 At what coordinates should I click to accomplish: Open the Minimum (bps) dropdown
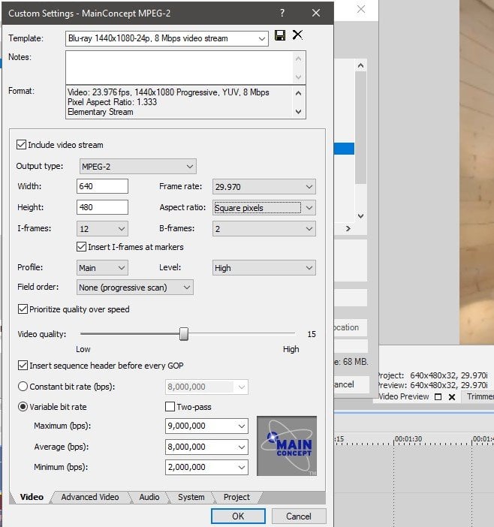coord(241,468)
